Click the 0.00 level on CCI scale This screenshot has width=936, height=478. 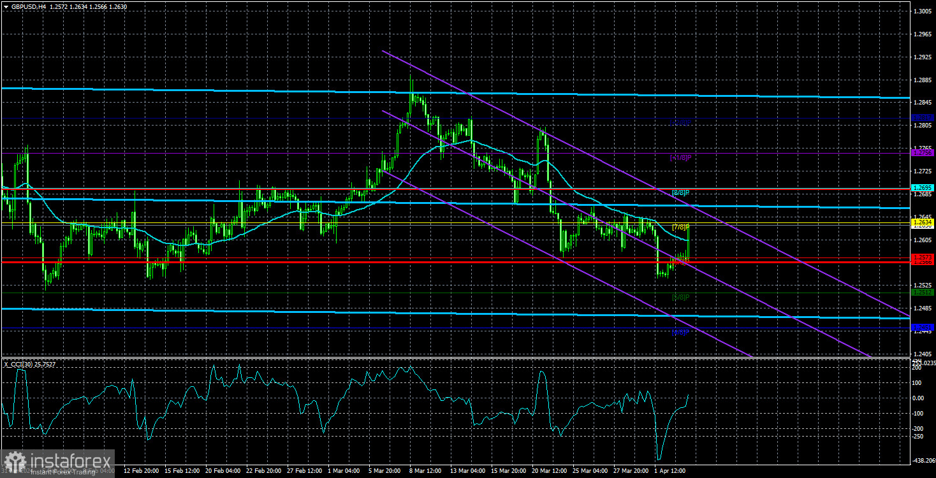pos(919,398)
